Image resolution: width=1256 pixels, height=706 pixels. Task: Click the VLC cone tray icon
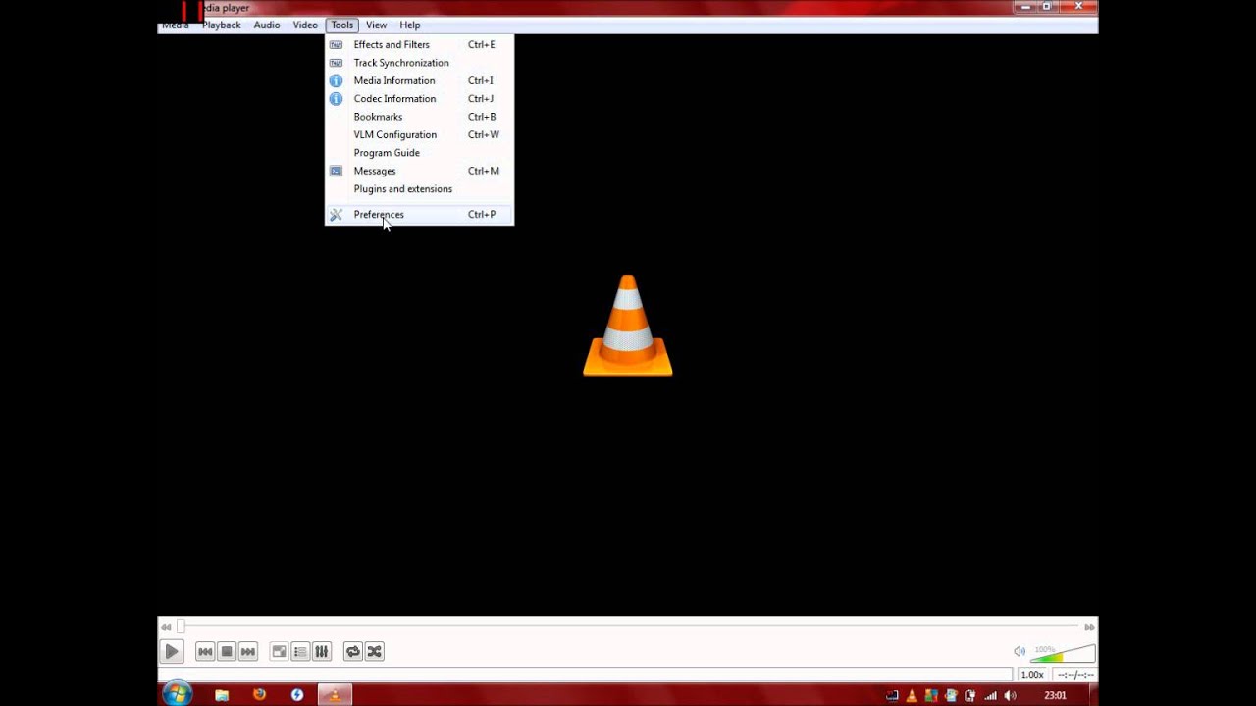[912, 696]
